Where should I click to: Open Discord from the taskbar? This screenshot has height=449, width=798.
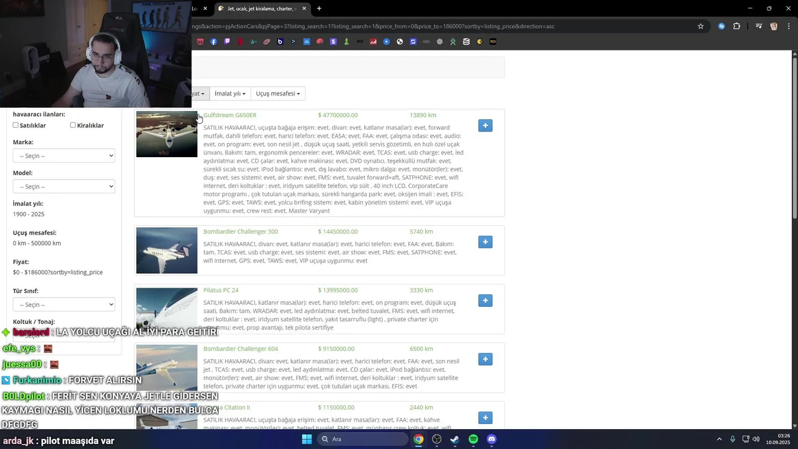[491, 439]
